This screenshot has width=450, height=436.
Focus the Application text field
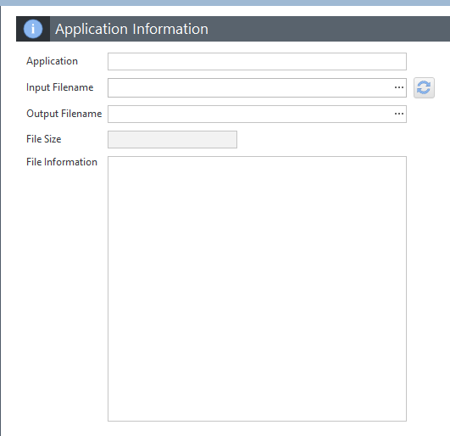pos(257,61)
